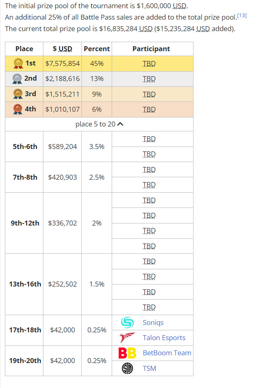Screen dimensions: 279x388
Task: Open the Talon Esports team link
Action: [164, 338]
